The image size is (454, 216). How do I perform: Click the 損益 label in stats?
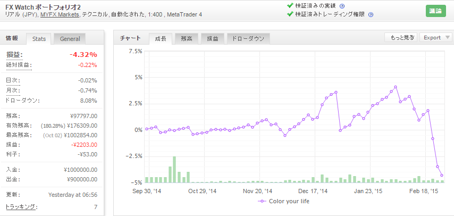coord(14,55)
